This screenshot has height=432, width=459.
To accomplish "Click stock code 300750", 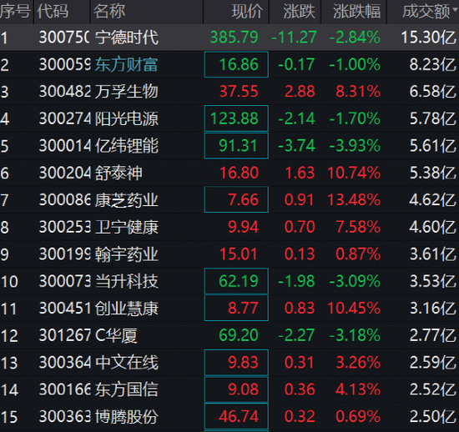I will point(64,38).
